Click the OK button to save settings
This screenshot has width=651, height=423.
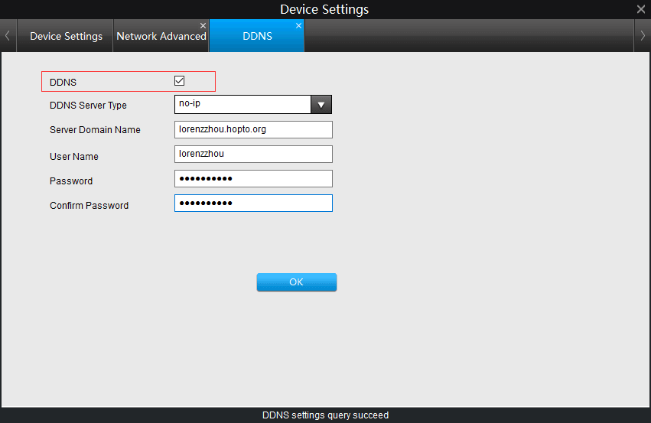point(297,282)
